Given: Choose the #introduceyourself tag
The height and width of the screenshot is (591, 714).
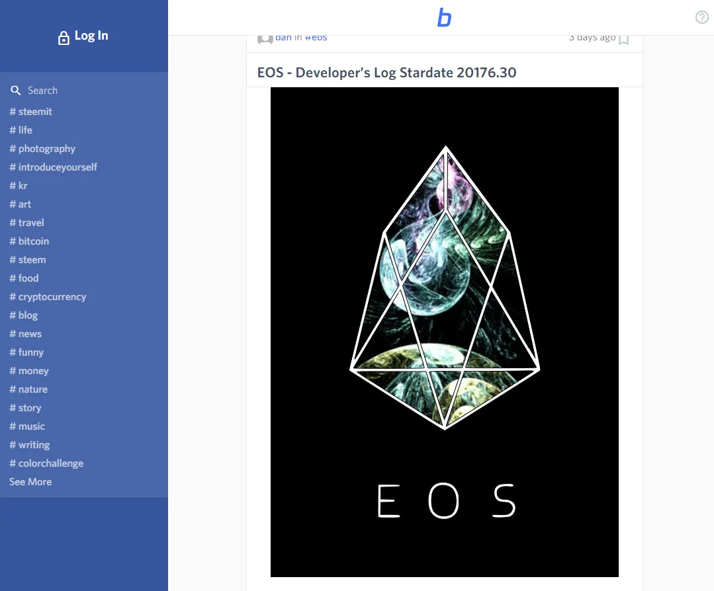Looking at the screenshot, I should coord(54,167).
